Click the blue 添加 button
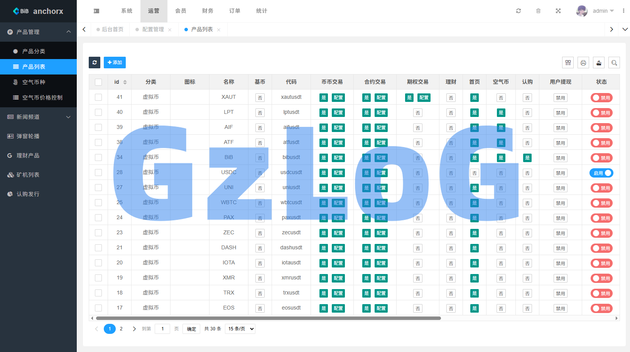The image size is (630, 352). 115,63
